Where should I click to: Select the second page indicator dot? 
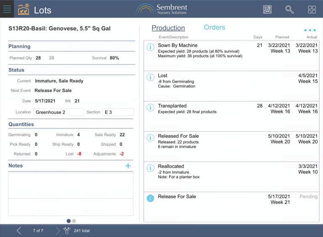pos(74,221)
